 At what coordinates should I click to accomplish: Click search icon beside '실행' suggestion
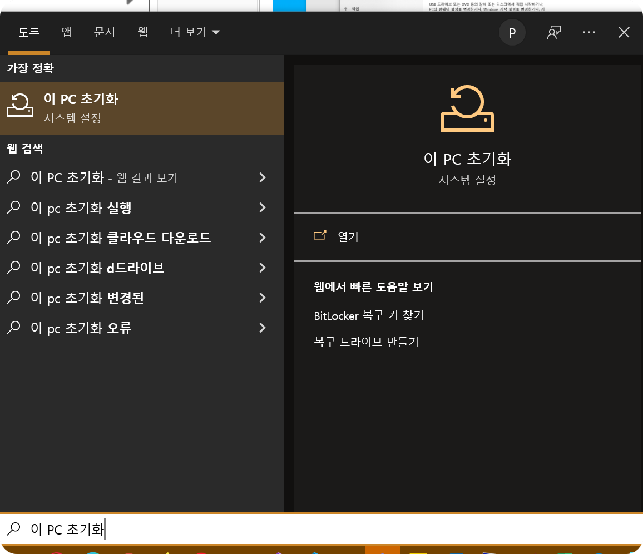(x=13, y=207)
